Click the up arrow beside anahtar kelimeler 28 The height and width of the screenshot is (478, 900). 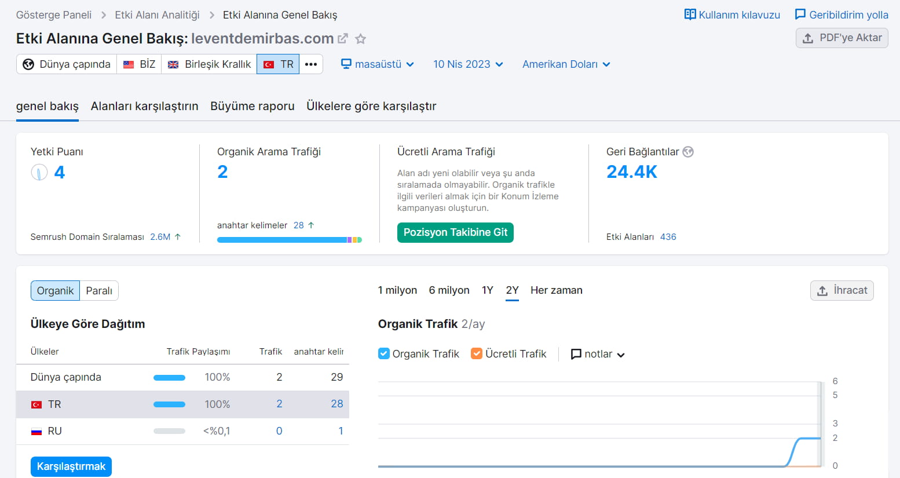311,225
